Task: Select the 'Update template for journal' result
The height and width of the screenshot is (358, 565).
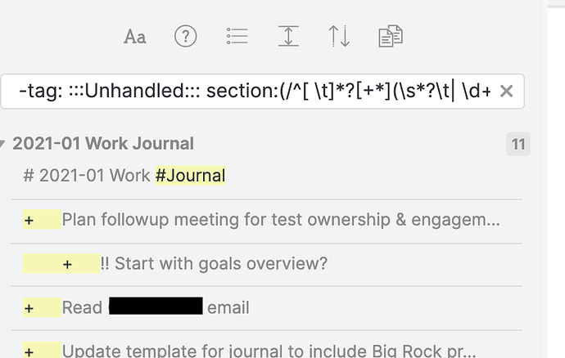Action: click(x=269, y=351)
